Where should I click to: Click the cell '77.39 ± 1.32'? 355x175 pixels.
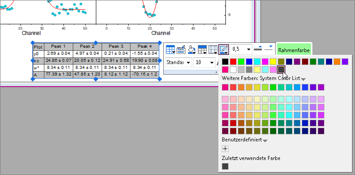tap(59, 74)
